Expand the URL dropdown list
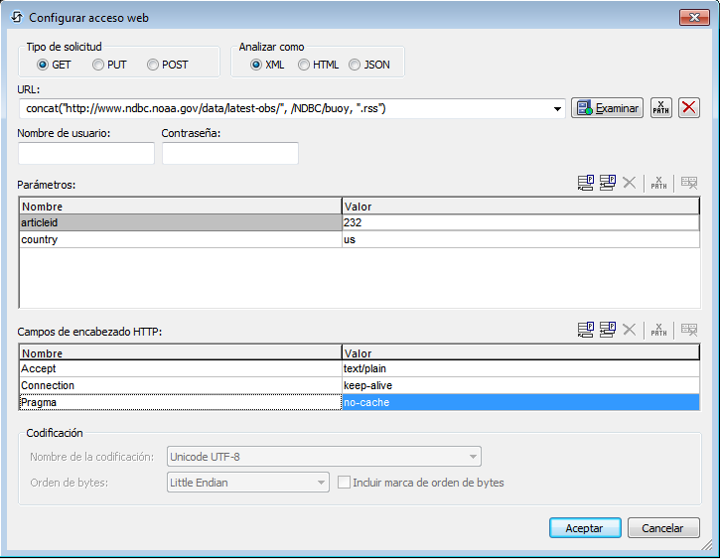Screen dimensions: 720x559 557,108
